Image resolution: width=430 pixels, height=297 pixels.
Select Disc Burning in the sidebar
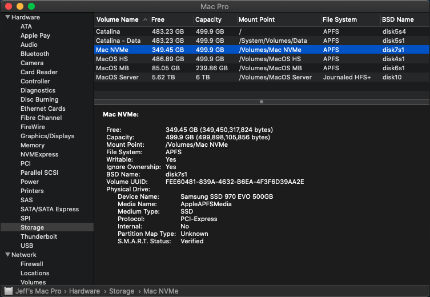[x=39, y=99]
